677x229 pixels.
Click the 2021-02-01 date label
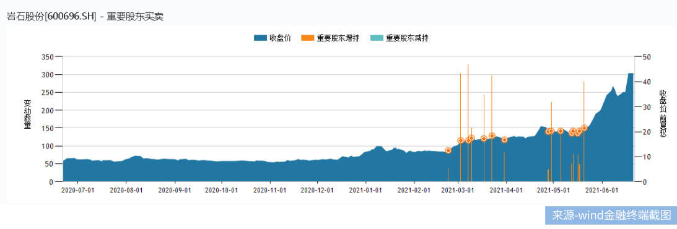coord(414,190)
